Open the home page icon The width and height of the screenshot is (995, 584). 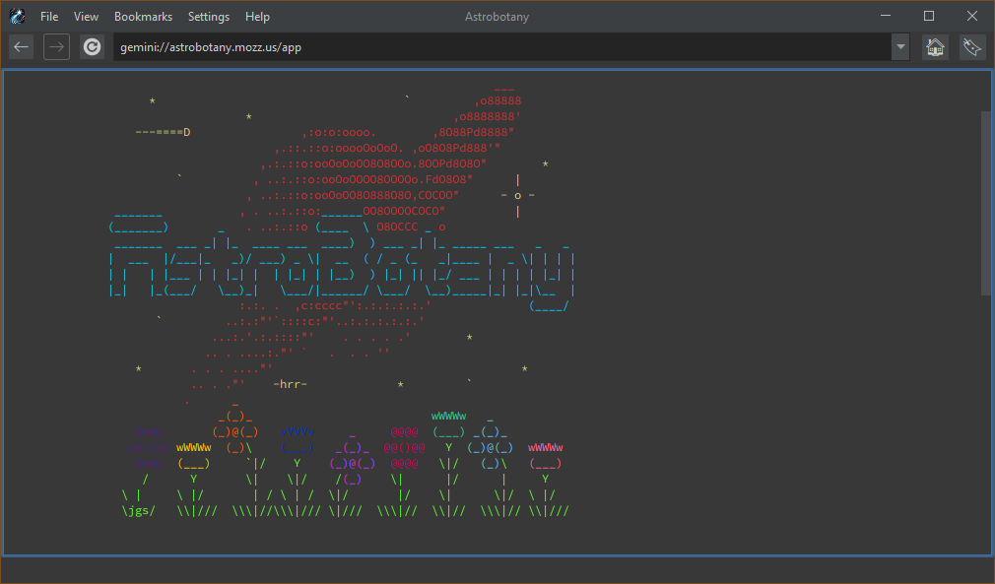click(x=935, y=47)
